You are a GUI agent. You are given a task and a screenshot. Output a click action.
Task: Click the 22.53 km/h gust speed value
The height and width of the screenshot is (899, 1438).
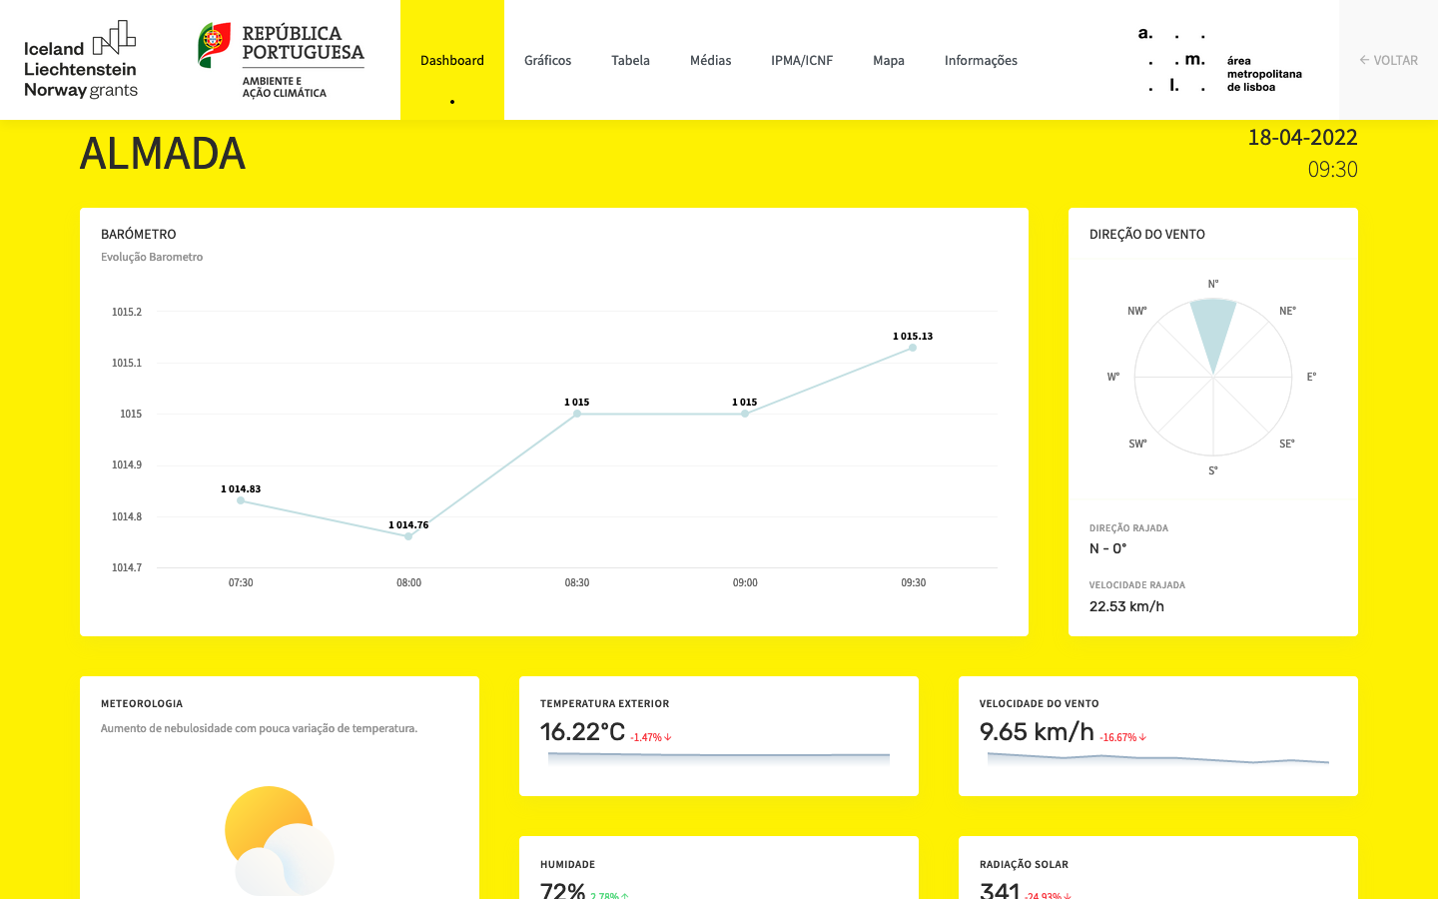pyautogui.click(x=1126, y=606)
